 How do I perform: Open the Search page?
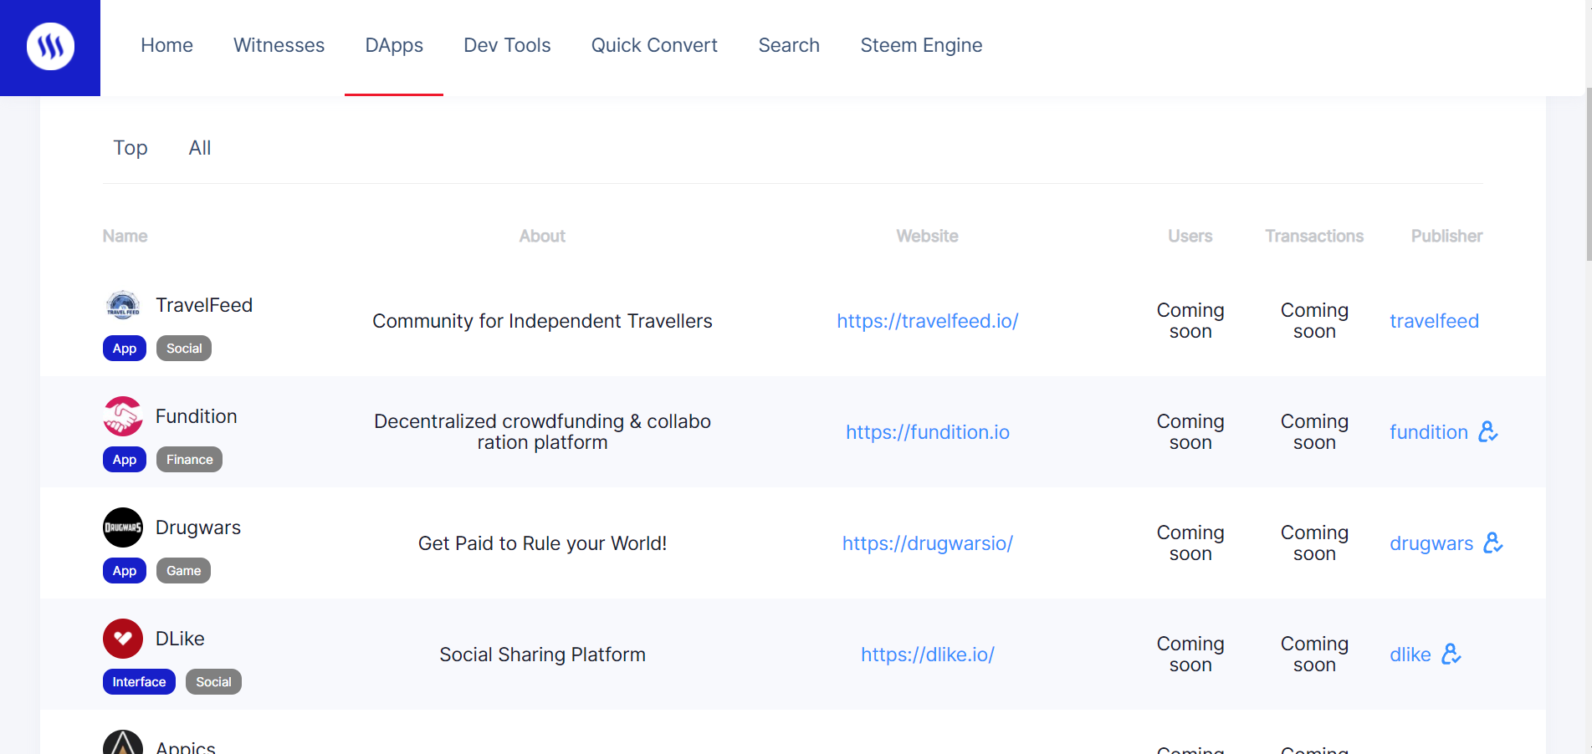789,45
